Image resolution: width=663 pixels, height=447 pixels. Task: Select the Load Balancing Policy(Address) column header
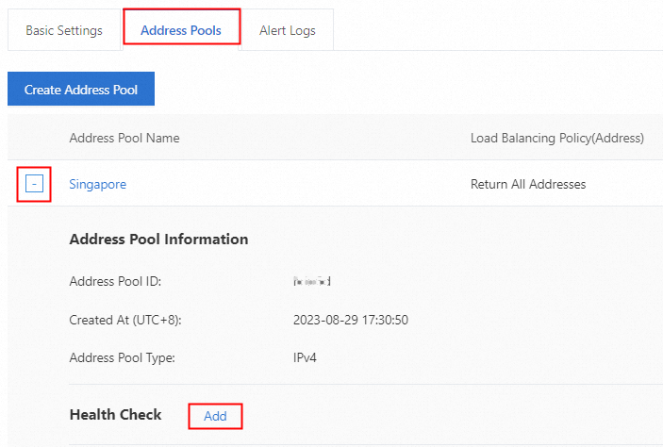click(x=557, y=138)
